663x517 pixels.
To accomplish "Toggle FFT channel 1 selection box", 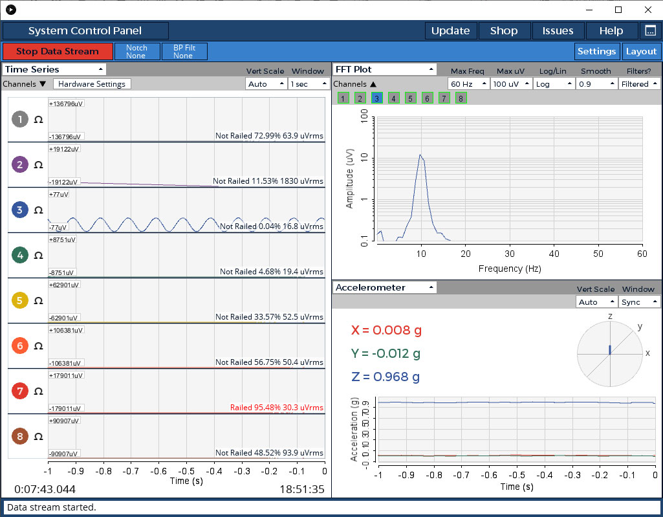I will 343,98.
